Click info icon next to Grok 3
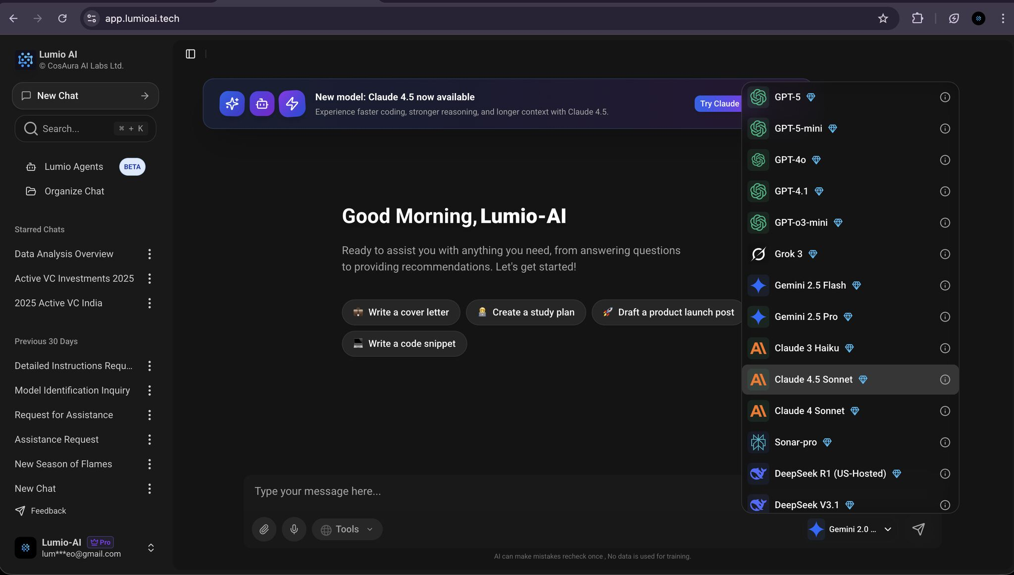Screen dimensions: 1014x575 tap(945, 254)
